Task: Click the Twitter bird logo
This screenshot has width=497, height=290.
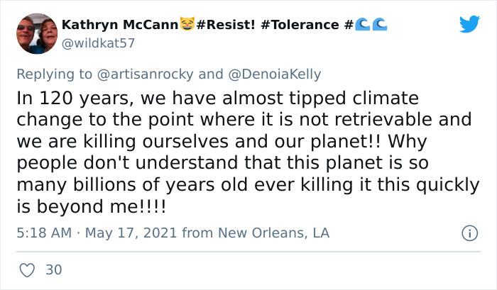Action: click(x=469, y=25)
